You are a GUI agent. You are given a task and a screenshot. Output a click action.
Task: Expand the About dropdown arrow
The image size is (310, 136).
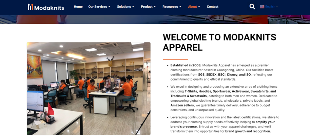[x=199, y=6]
